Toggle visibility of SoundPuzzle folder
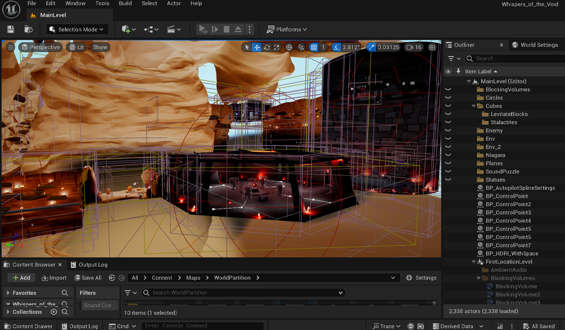Image resolution: width=565 pixels, height=330 pixels. point(448,172)
